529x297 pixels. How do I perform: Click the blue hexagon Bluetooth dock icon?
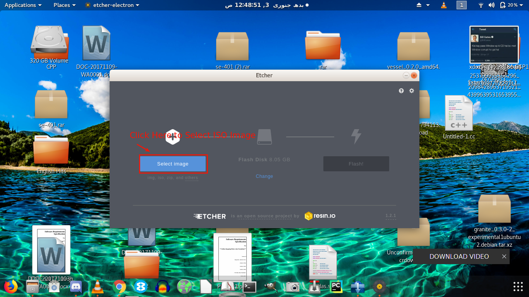pos(141,287)
